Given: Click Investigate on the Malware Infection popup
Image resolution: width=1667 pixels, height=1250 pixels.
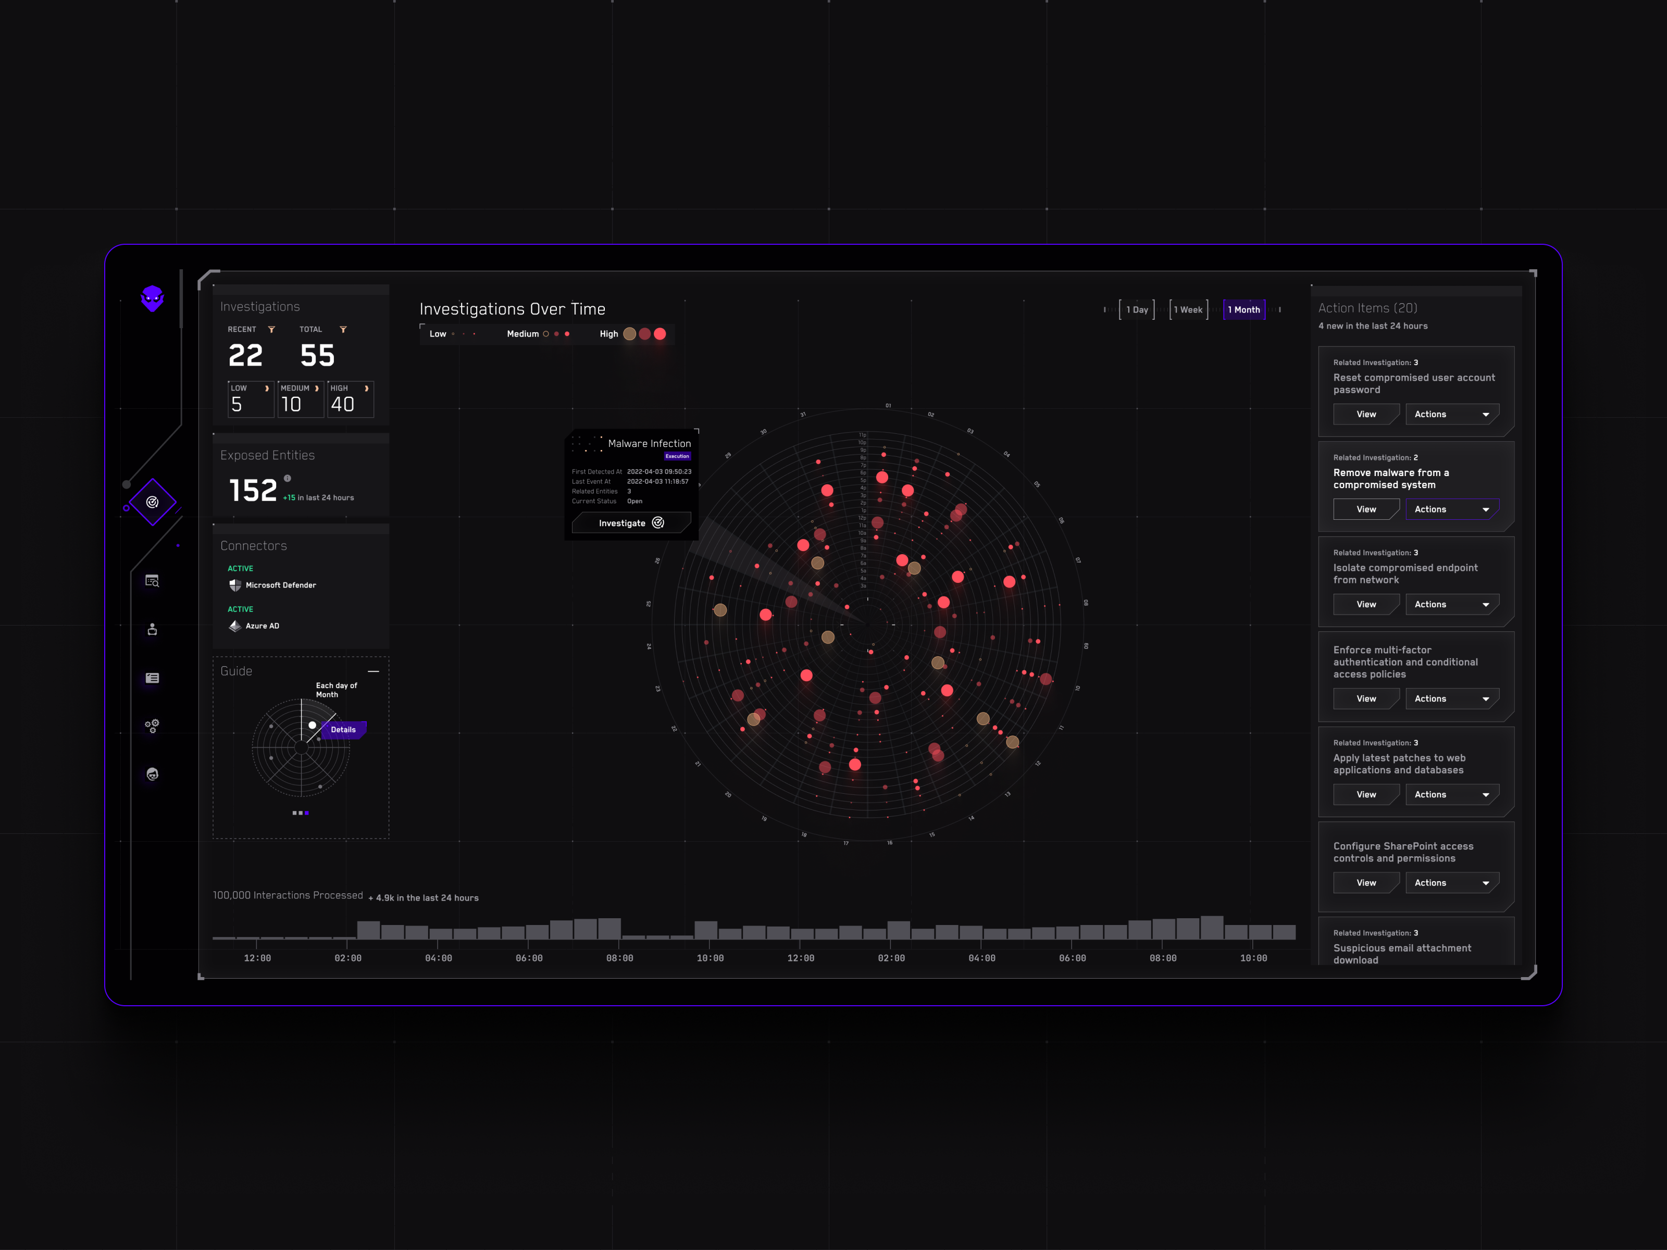Looking at the screenshot, I should 631,522.
